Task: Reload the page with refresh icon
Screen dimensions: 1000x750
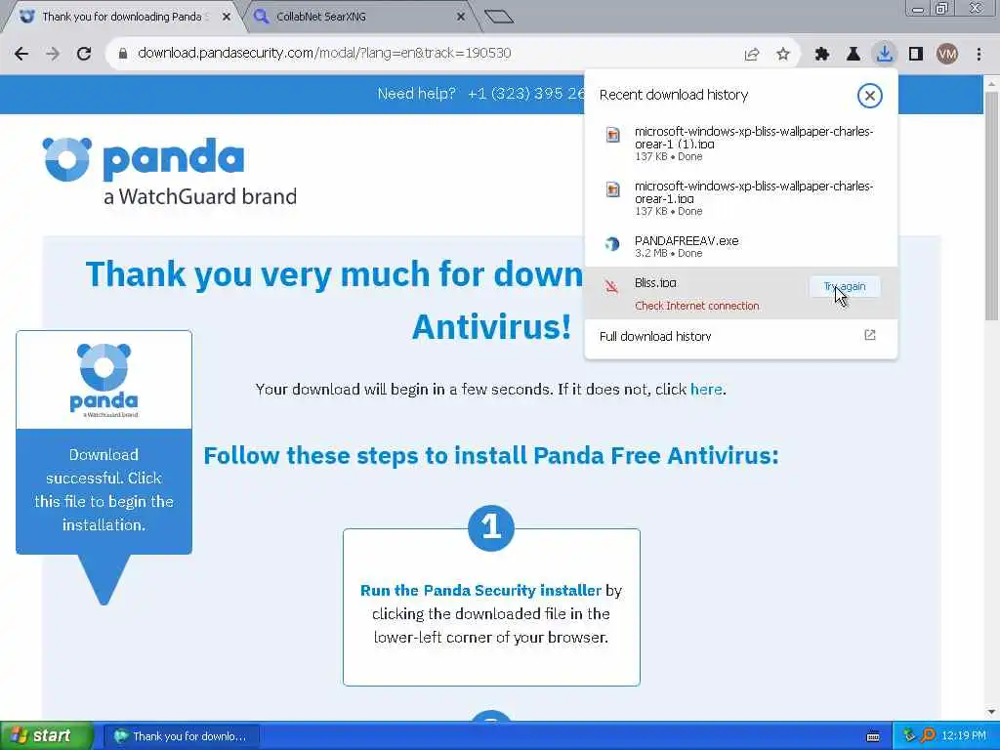Action: 84,54
